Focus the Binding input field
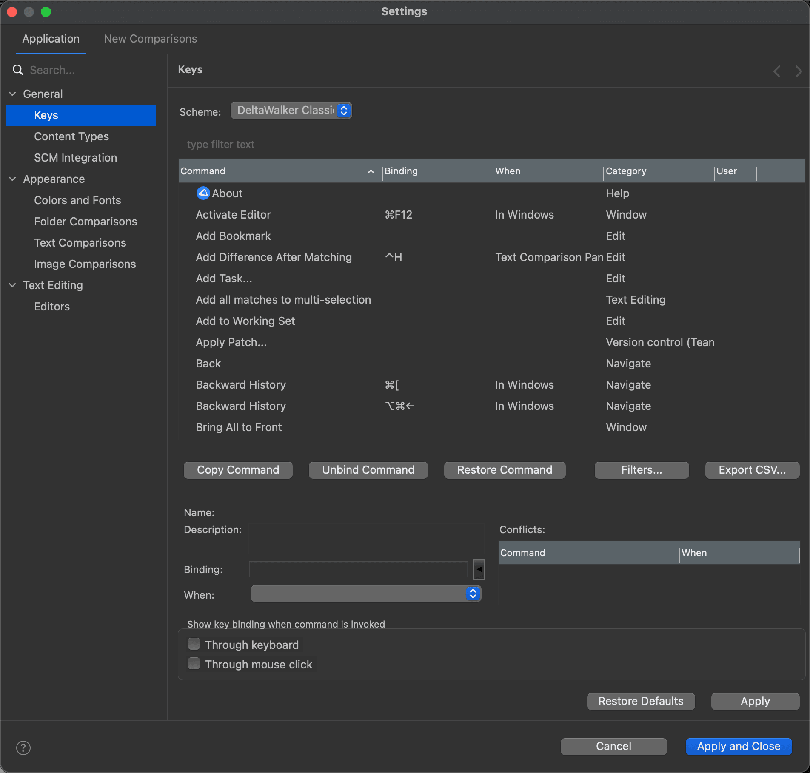Image resolution: width=810 pixels, height=773 pixels. tap(359, 569)
